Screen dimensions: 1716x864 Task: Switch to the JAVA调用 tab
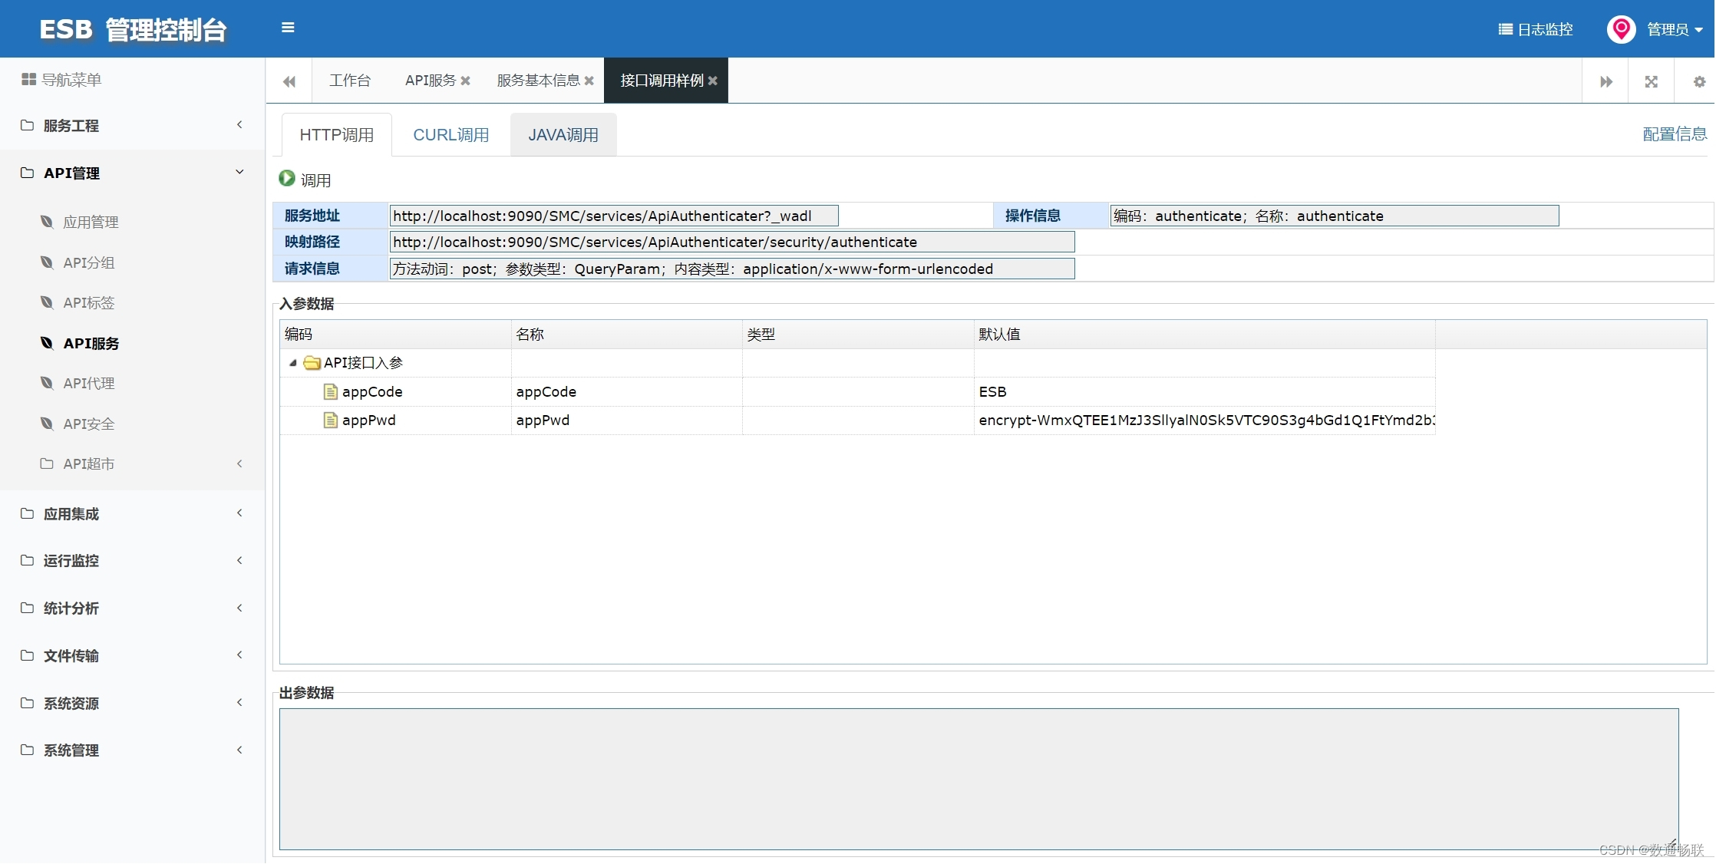[563, 135]
